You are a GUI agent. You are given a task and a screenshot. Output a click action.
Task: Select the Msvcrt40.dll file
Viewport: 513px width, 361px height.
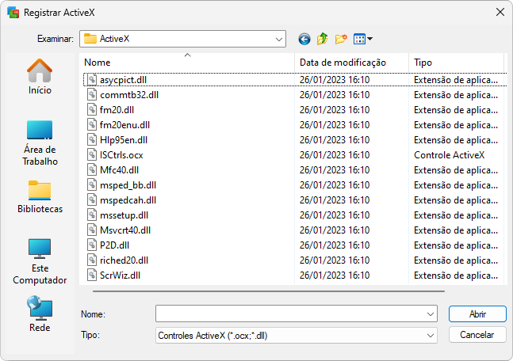tap(124, 230)
